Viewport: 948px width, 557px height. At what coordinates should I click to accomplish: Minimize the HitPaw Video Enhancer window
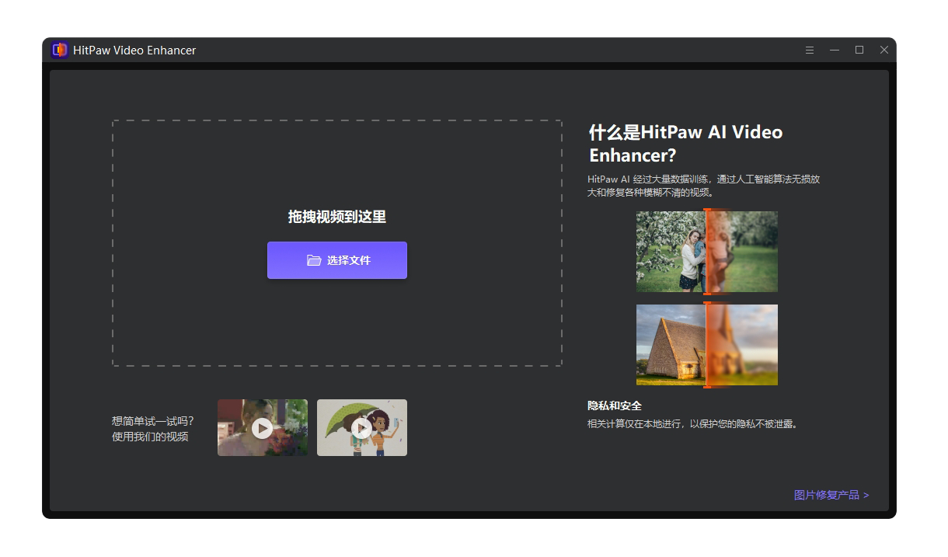(835, 50)
